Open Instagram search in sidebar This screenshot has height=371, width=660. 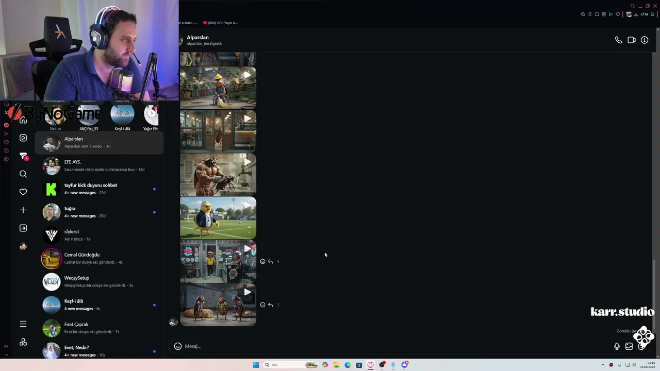tap(23, 174)
